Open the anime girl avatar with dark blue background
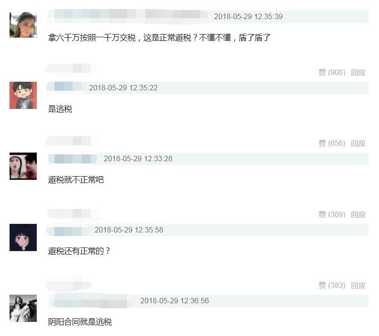The height and width of the screenshot is (336, 379). [23, 237]
